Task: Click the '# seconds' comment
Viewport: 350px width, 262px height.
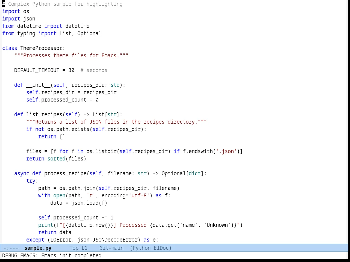Action: click(94, 70)
